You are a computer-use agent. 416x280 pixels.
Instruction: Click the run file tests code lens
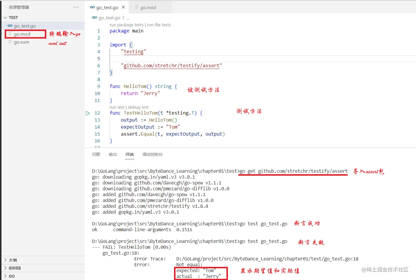[159, 25]
